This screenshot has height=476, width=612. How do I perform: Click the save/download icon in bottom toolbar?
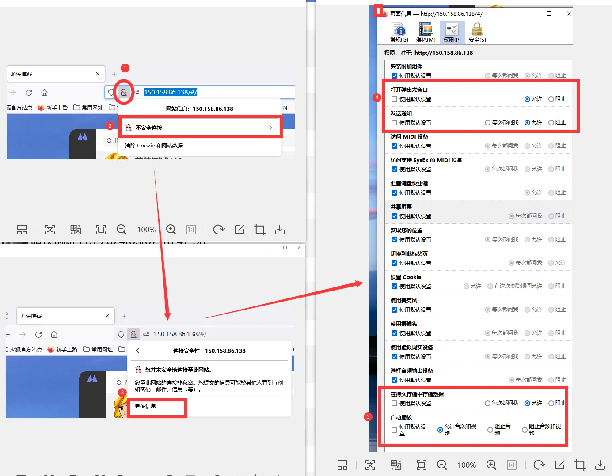point(279,230)
